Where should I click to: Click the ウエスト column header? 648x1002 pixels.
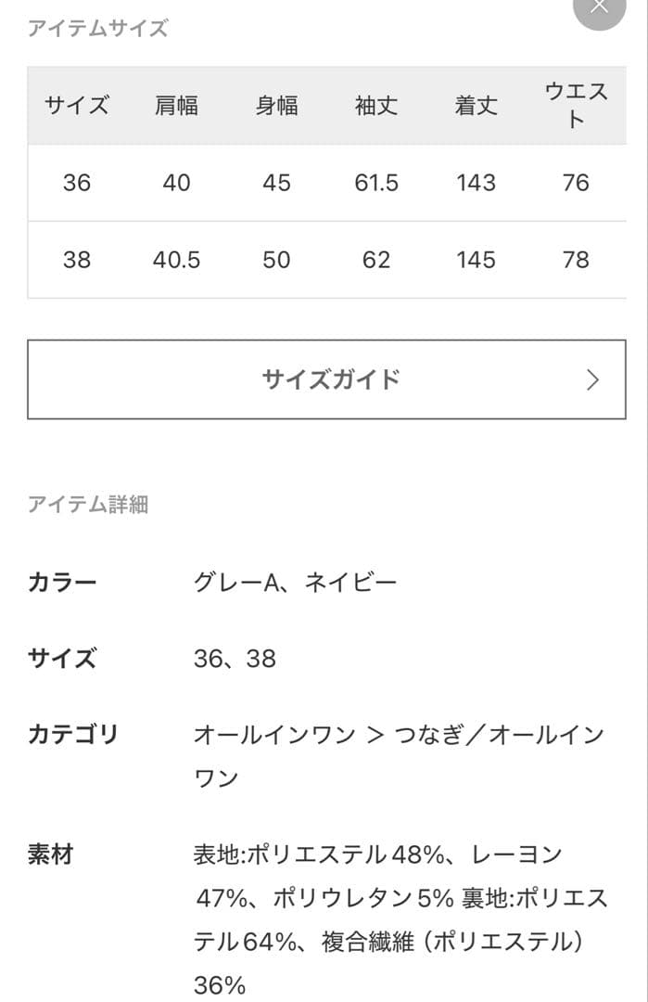point(575,106)
